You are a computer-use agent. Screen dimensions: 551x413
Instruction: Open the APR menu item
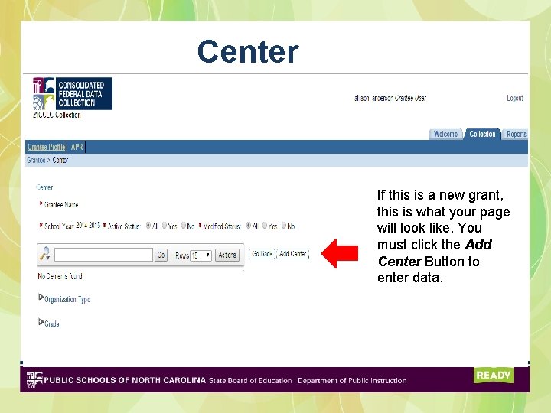[x=77, y=147]
